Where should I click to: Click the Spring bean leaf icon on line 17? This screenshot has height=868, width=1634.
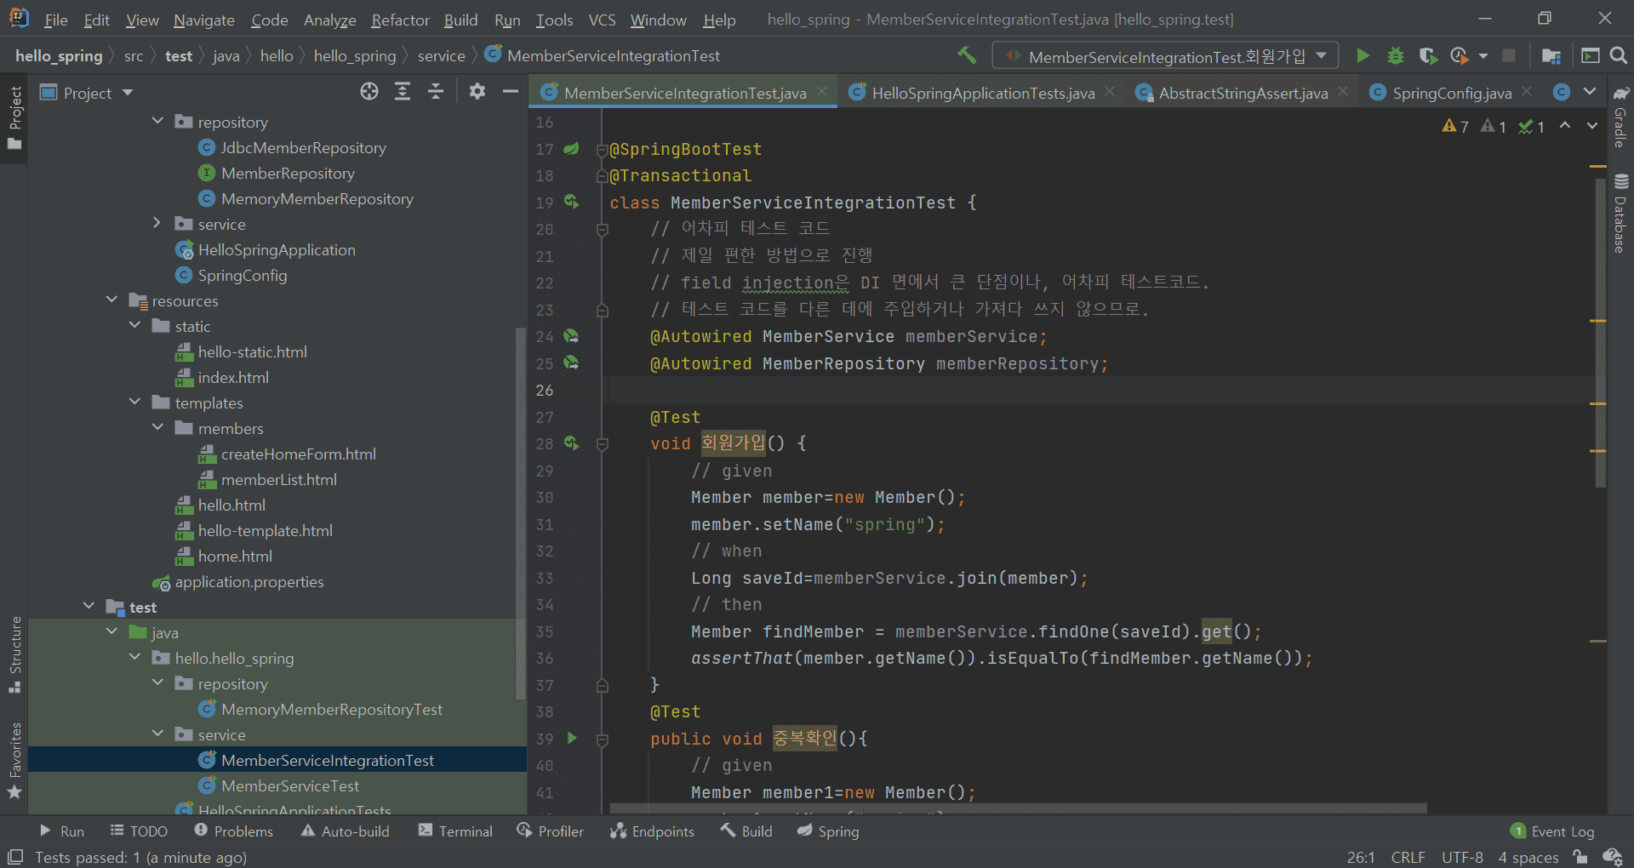(x=571, y=149)
